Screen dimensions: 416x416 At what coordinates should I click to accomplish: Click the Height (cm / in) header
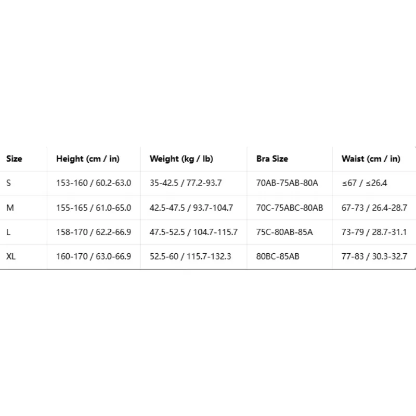88,159
